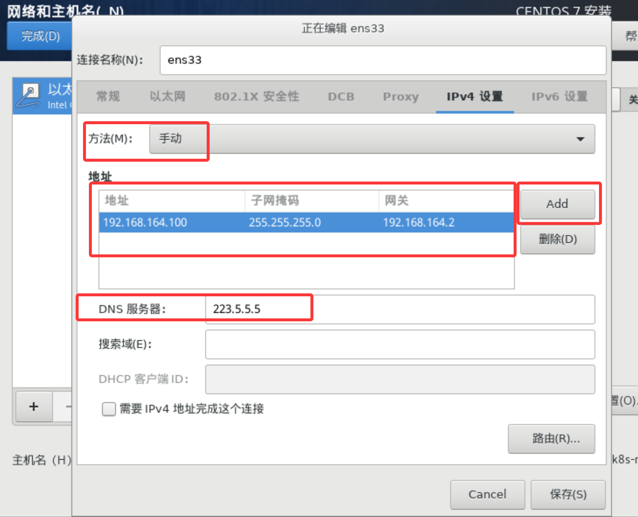Open the 路由(R) routes dialog
638x517 pixels.
point(551,438)
